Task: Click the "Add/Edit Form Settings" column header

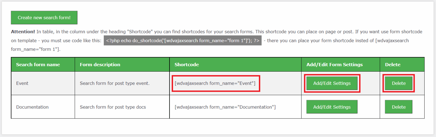Action: (x=334, y=65)
